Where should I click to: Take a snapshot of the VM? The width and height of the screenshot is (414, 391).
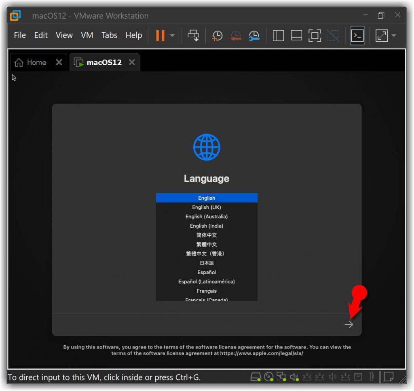tap(217, 36)
